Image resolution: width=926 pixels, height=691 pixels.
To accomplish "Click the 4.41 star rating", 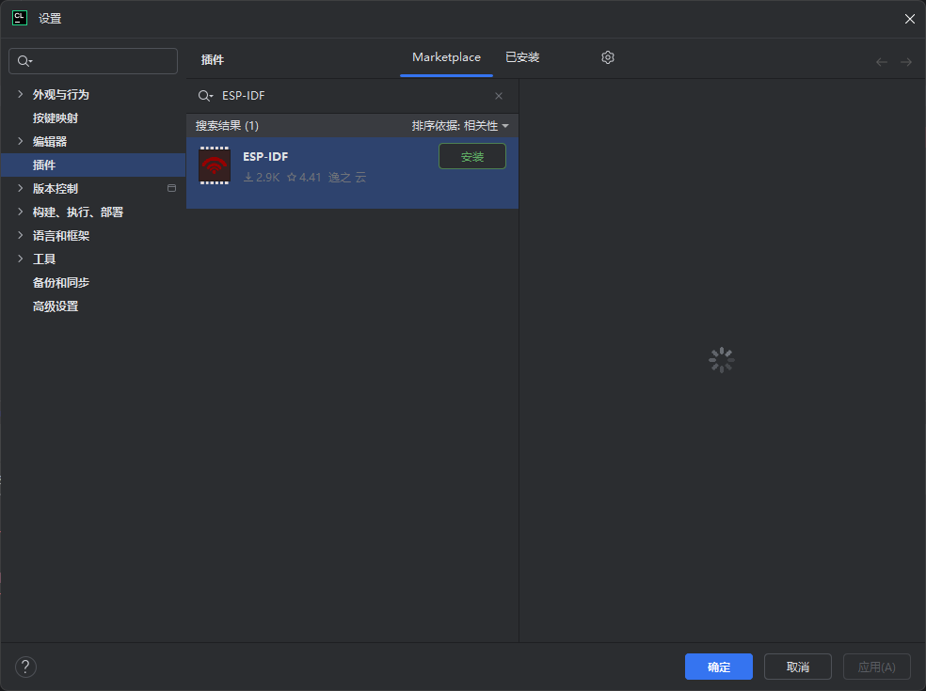I will [x=304, y=178].
